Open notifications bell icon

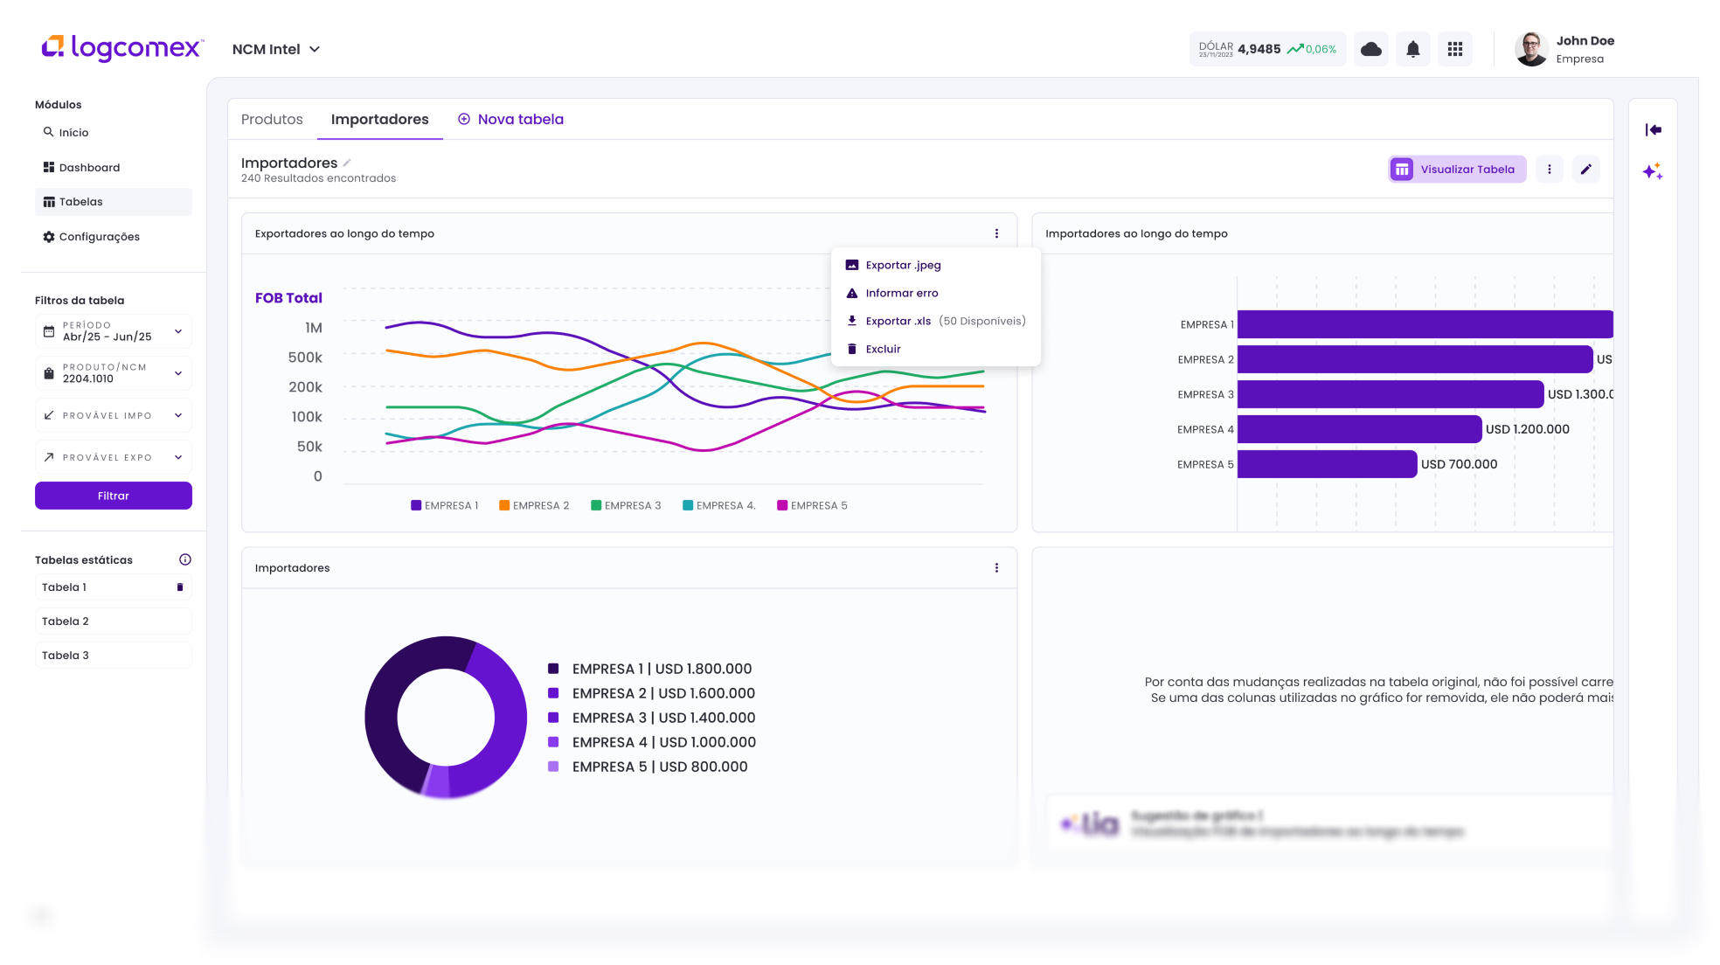1412,50
